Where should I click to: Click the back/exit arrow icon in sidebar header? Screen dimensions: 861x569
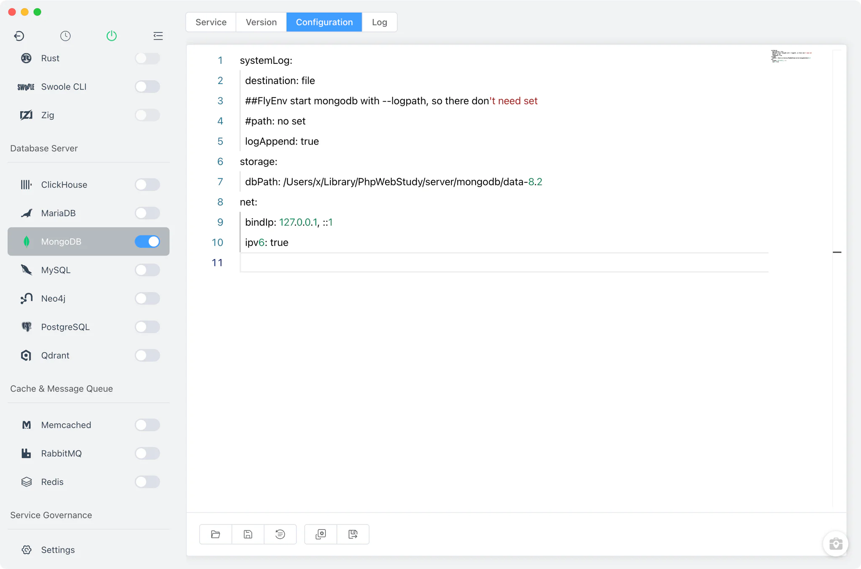(19, 36)
